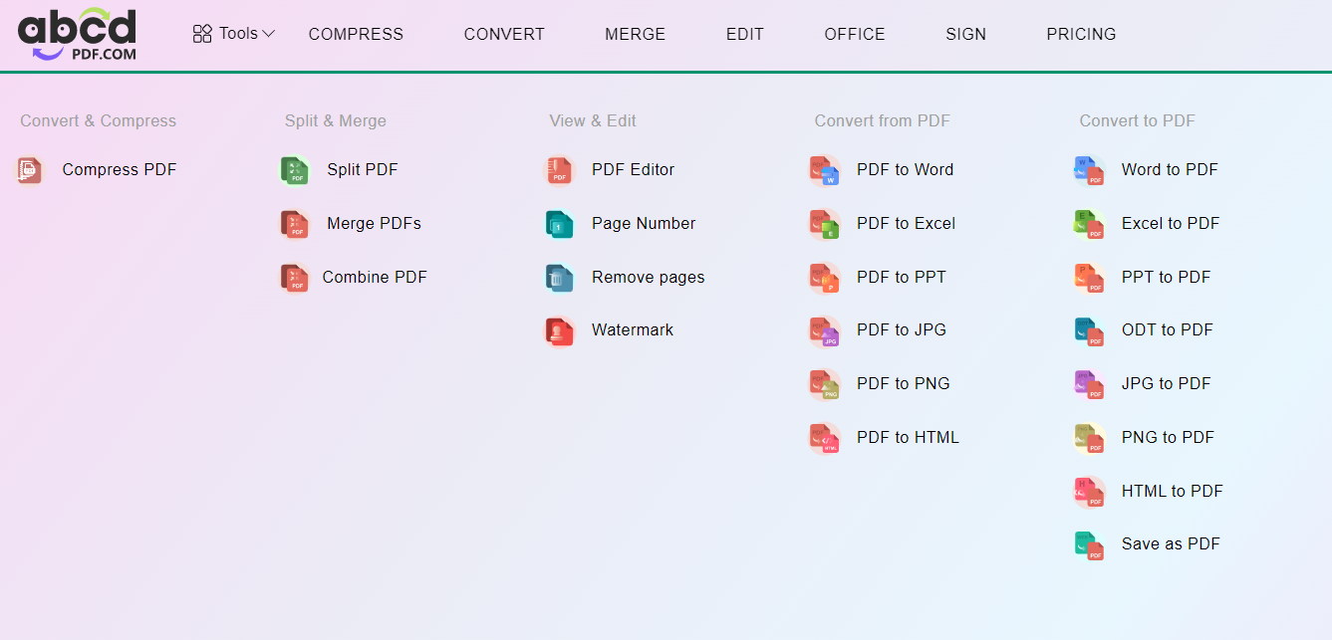Click the PDF to PPT icon
The height and width of the screenshot is (640, 1332).
point(824,278)
